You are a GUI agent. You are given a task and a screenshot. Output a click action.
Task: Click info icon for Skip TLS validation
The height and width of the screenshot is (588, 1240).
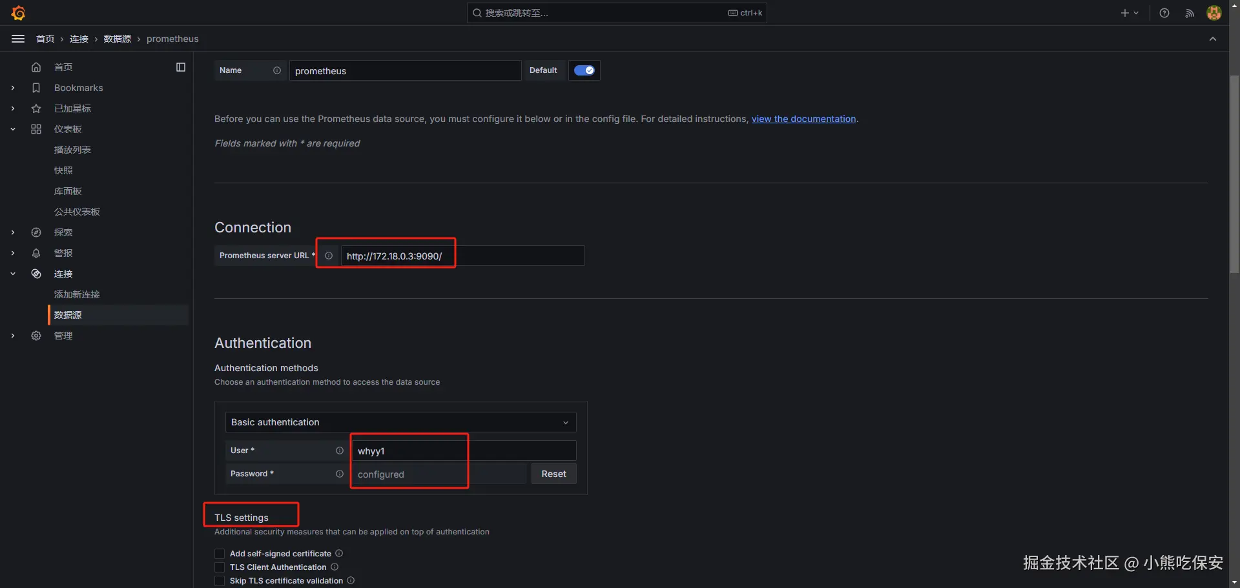[351, 580]
